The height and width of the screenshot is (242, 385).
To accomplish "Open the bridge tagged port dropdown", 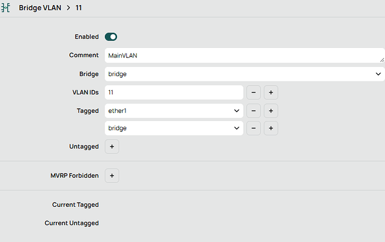I will click(174, 128).
